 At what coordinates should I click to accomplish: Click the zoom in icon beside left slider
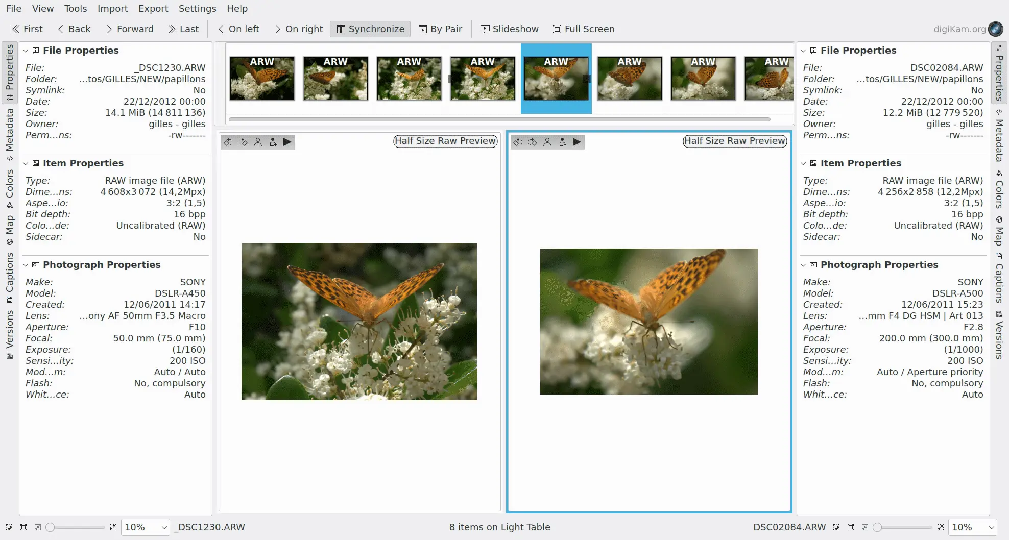coord(113,527)
